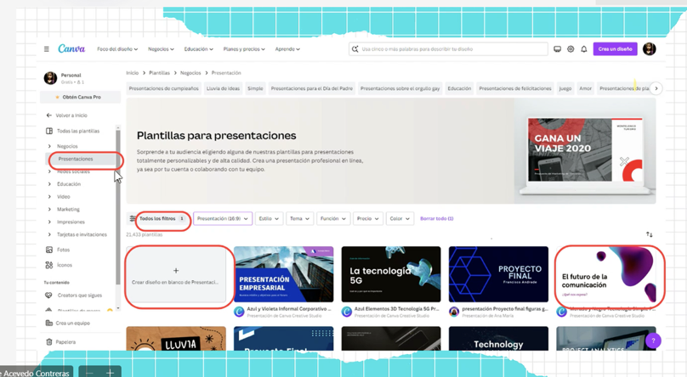Expand the Marketing sidebar category
687x377 pixels.
49,209
